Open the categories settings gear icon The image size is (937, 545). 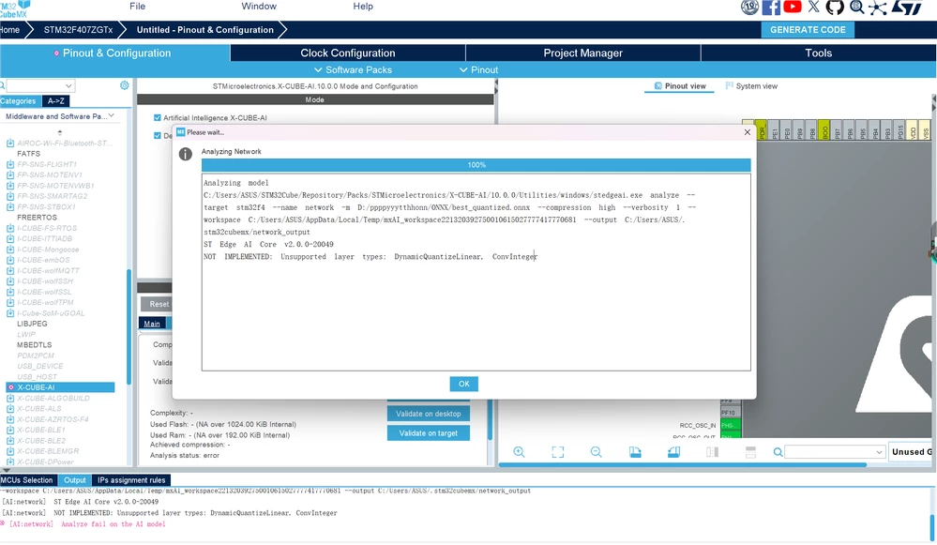pyautogui.click(x=125, y=85)
